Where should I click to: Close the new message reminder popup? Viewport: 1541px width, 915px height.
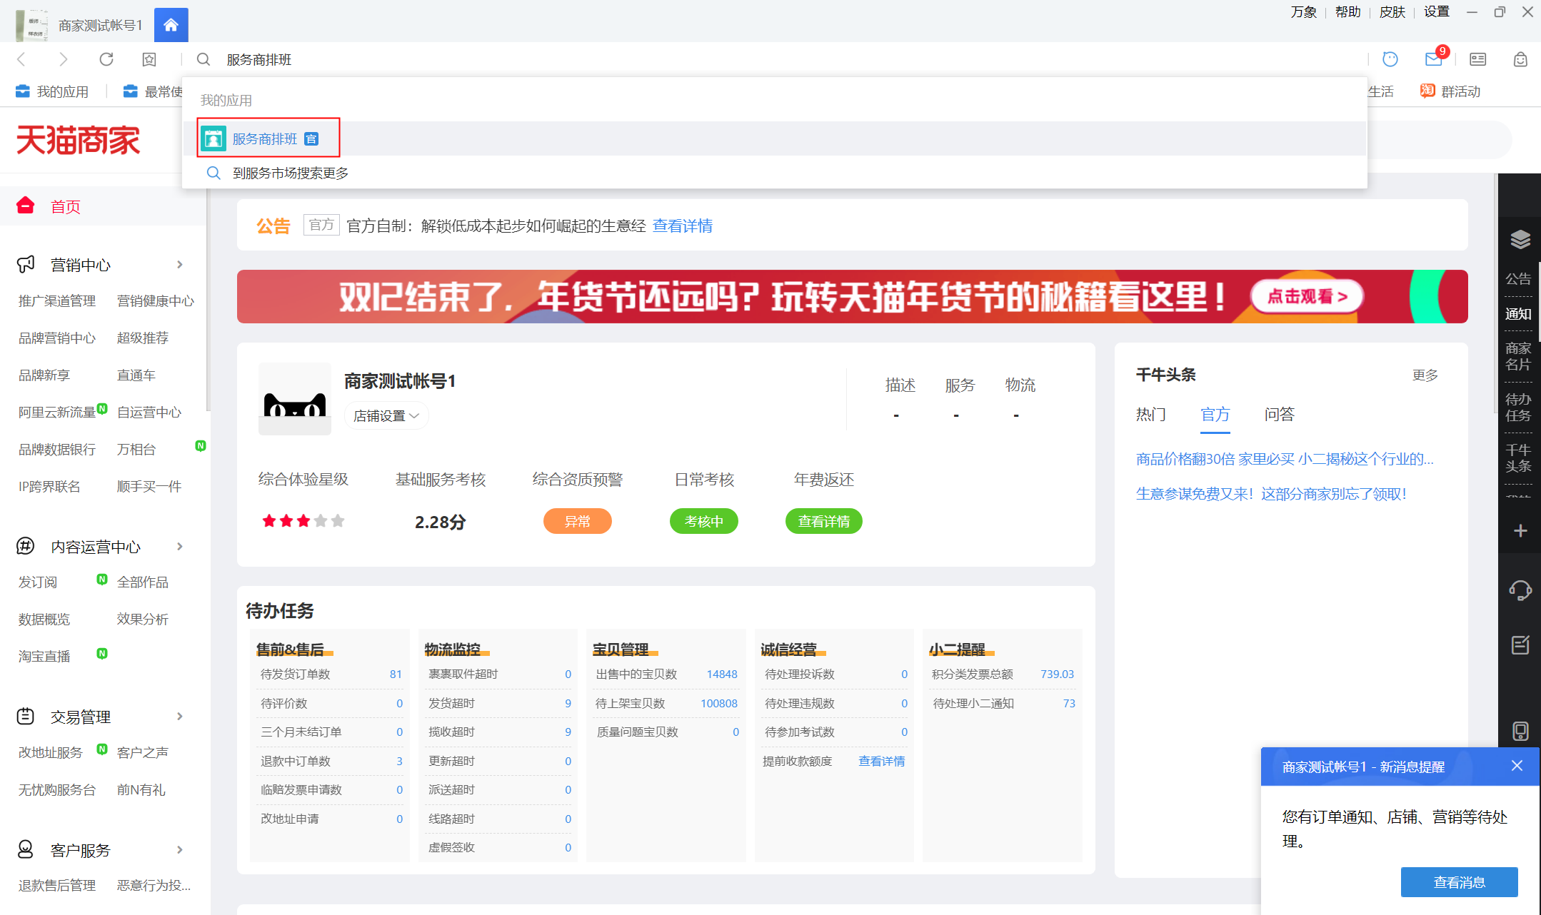click(x=1517, y=766)
